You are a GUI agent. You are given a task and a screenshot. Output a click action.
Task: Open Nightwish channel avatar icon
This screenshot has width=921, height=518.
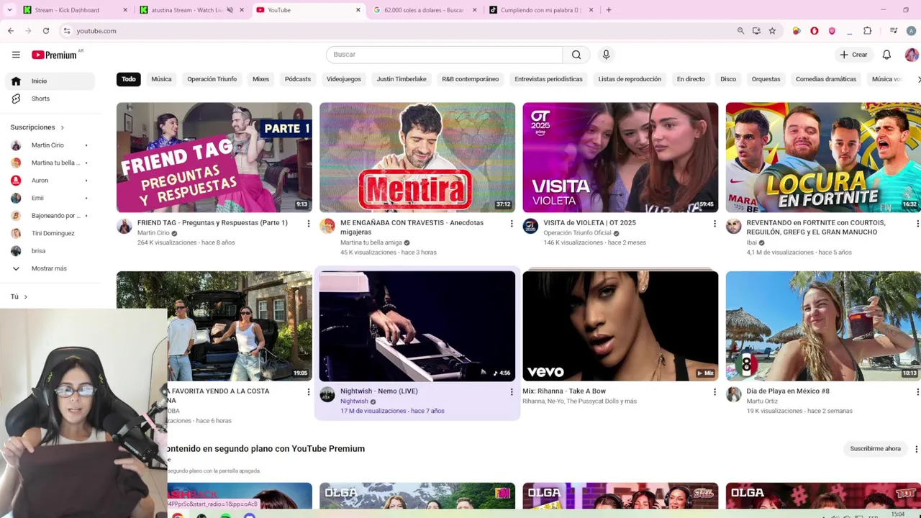pyautogui.click(x=327, y=395)
